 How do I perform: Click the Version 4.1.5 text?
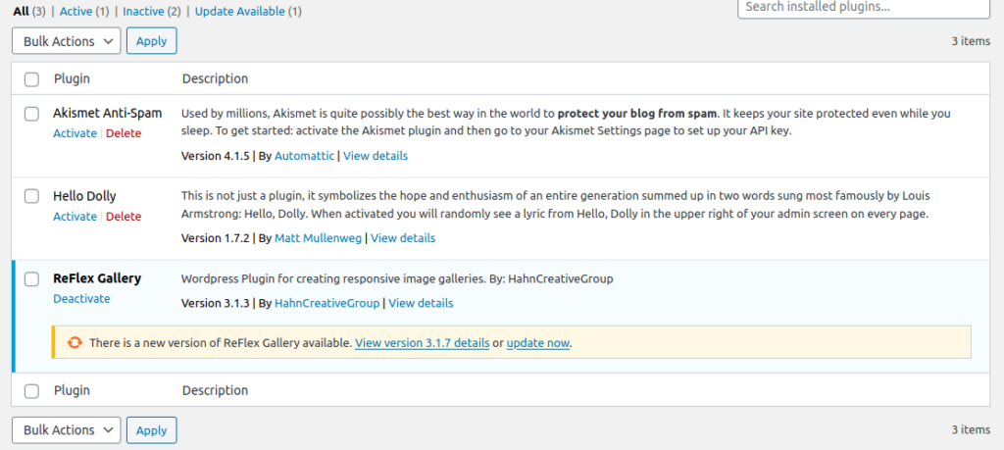pyautogui.click(x=216, y=156)
